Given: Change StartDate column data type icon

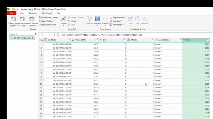Looking at the screenshot, I should (x=45, y=40).
